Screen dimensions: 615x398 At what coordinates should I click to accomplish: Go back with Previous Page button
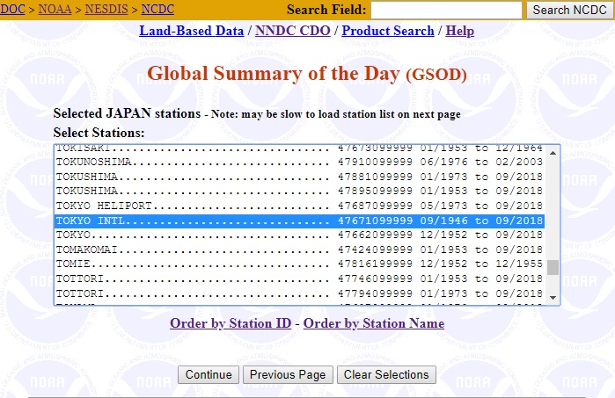(288, 375)
